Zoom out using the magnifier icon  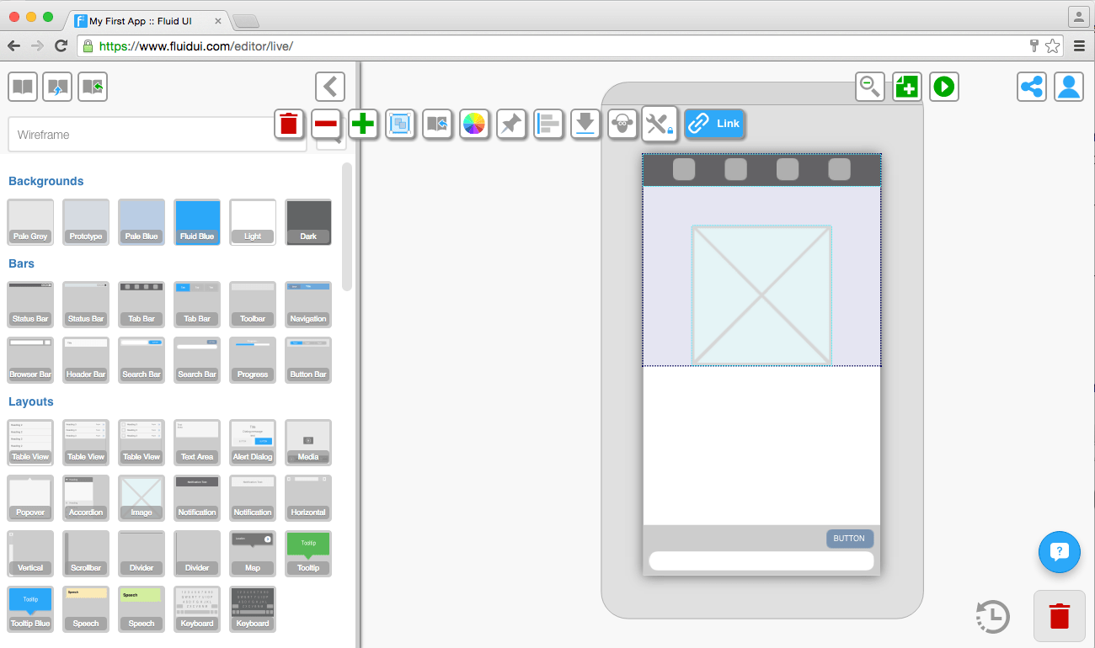870,86
